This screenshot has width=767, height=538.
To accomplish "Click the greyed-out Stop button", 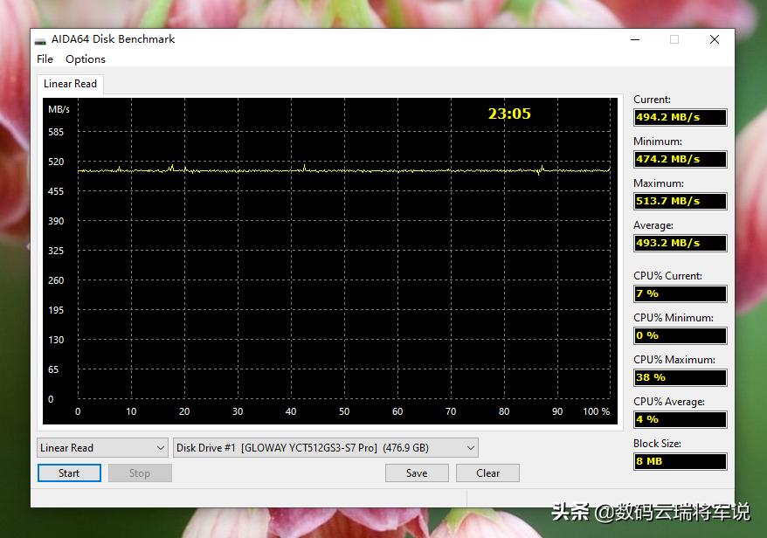I will (x=140, y=473).
